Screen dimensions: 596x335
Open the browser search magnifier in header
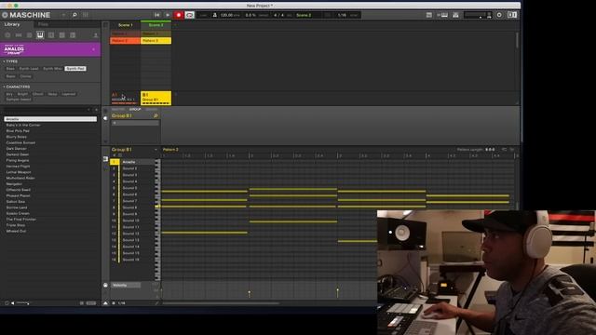74,15
